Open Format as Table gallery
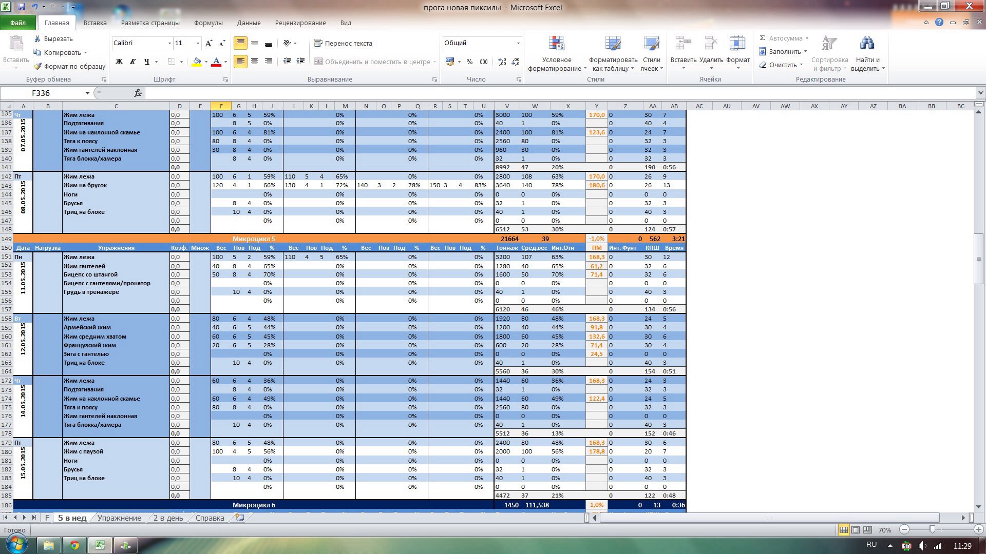Viewport: 986px width, 554px height. [613, 45]
